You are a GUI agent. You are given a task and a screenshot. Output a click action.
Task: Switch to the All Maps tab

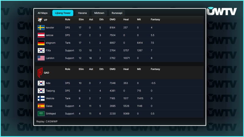pos(42,13)
